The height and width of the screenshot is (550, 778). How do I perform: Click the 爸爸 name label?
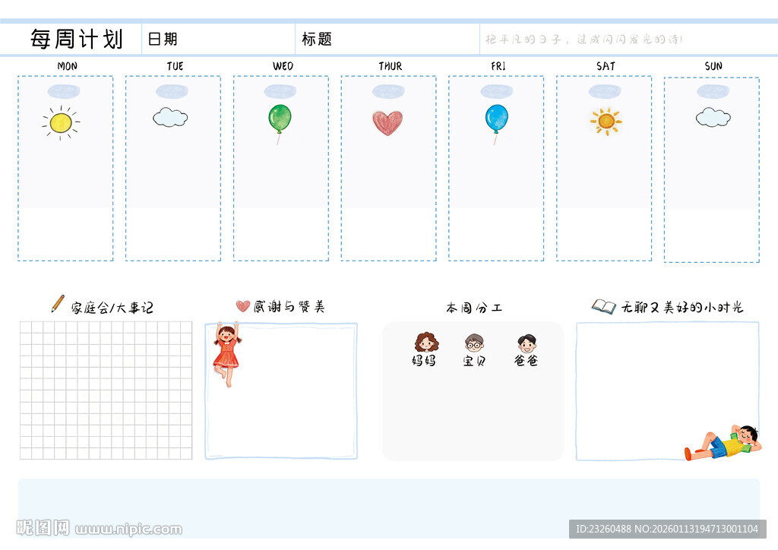[526, 360]
